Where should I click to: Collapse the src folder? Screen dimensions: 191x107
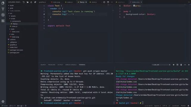coord(11,13)
